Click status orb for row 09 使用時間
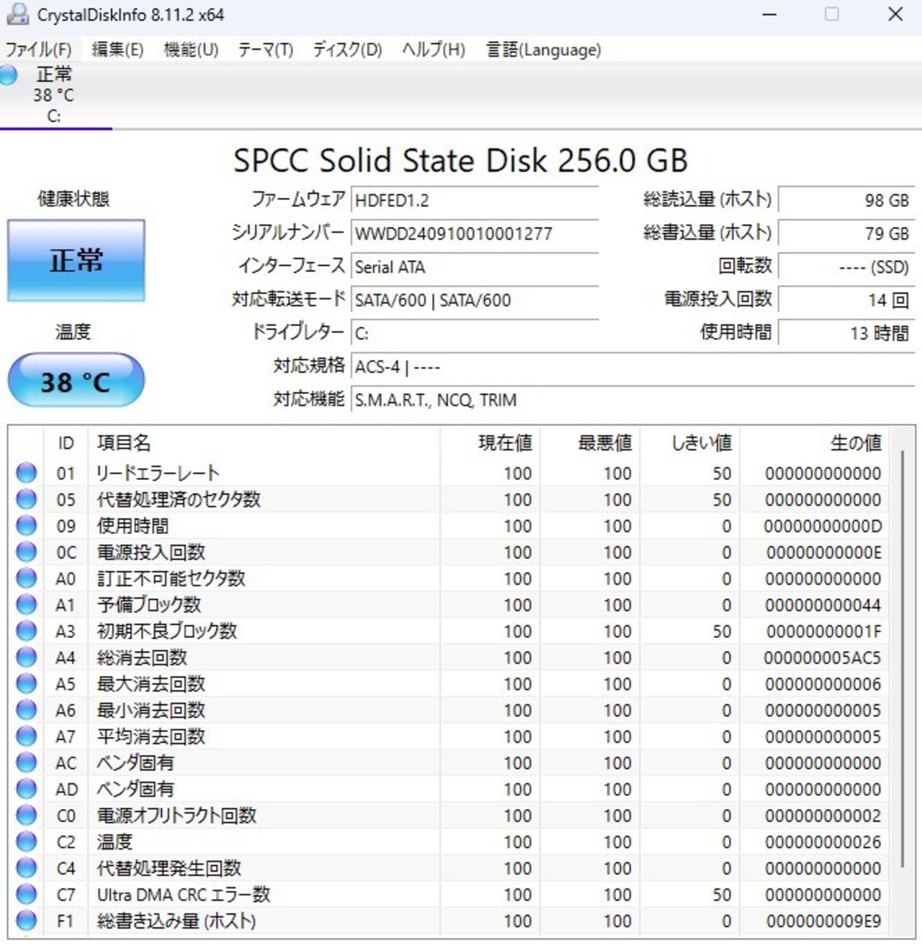 click(26, 525)
